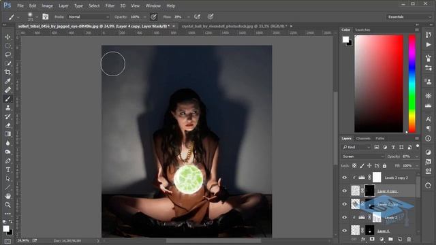
Task: Close the selket_tribal document tab
Action: (174, 26)
